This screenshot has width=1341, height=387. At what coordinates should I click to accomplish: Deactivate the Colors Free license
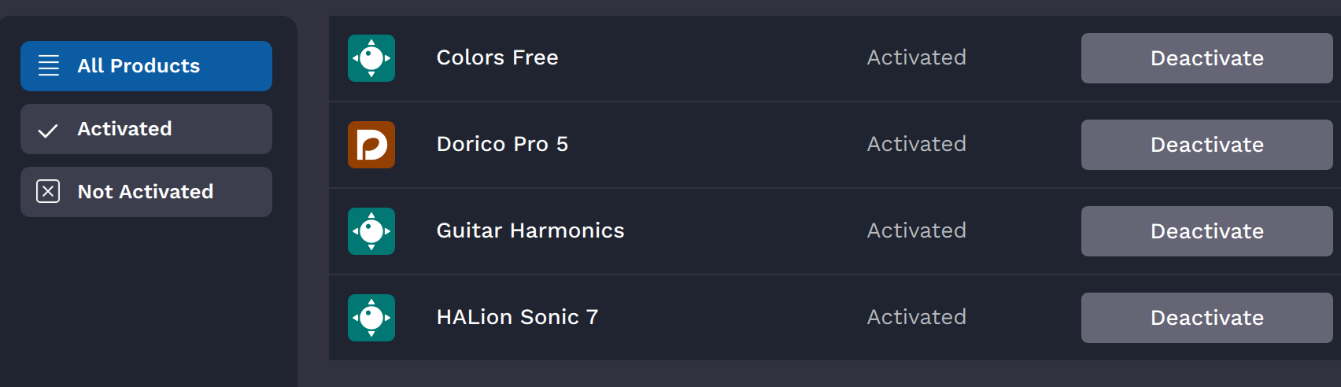click(x=1206, y=58)
